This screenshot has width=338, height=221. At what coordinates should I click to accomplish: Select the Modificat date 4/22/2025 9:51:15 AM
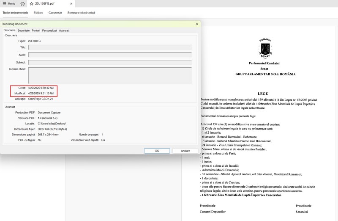pos(41,93)
